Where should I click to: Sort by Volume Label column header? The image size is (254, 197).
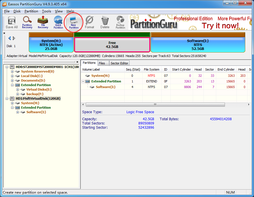pyautogui.click(x=102, y=69)
